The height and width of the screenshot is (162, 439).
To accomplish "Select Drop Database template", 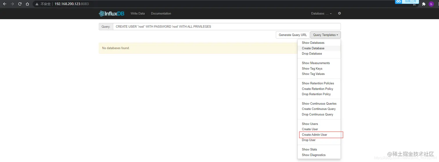I will [x=319, y=54].
